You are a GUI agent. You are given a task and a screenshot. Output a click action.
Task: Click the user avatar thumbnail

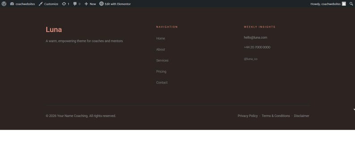click(344, 4)
